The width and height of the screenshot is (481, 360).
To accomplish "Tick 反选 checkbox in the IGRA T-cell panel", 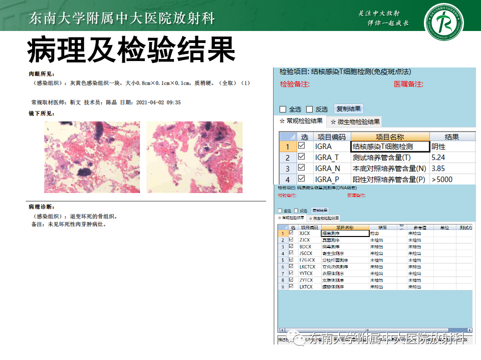I will 309,109.
